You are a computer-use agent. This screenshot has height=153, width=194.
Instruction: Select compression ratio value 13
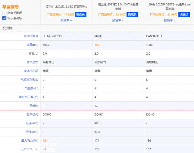pyautogui.click(x=96, y=106)
